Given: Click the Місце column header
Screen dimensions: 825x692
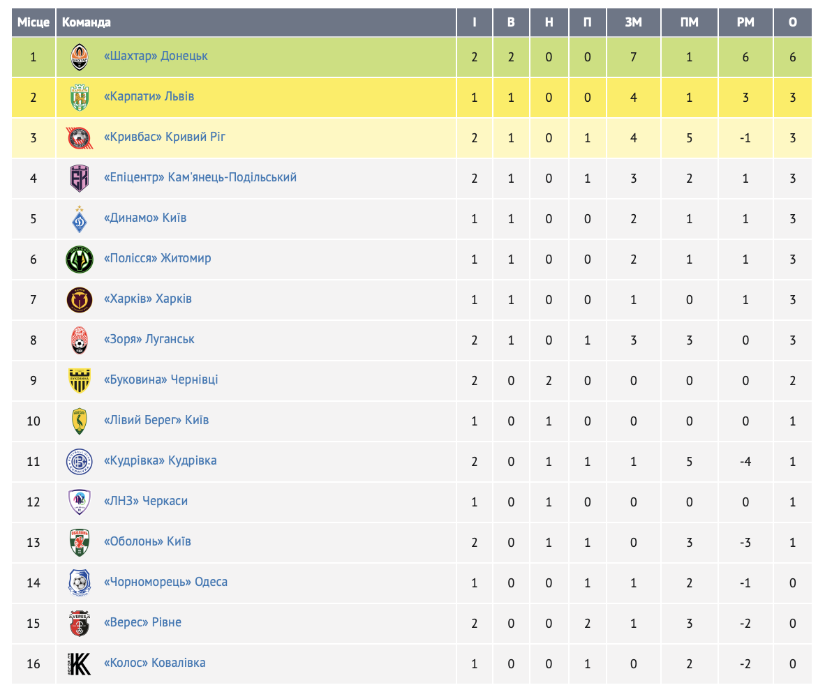Looking at the screenshot, I should [33, 22].
